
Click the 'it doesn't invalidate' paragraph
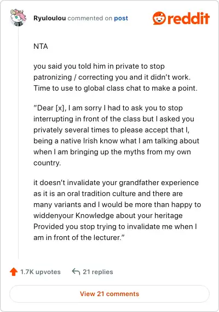click(117, 210)
